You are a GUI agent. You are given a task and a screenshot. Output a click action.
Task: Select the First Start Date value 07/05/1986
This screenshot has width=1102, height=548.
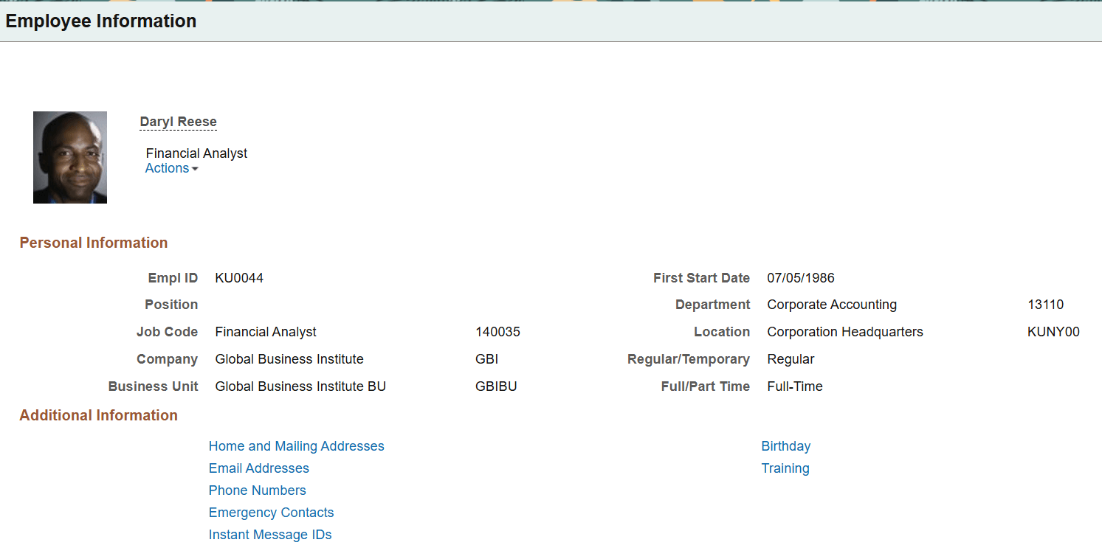(x=801, y=278)
